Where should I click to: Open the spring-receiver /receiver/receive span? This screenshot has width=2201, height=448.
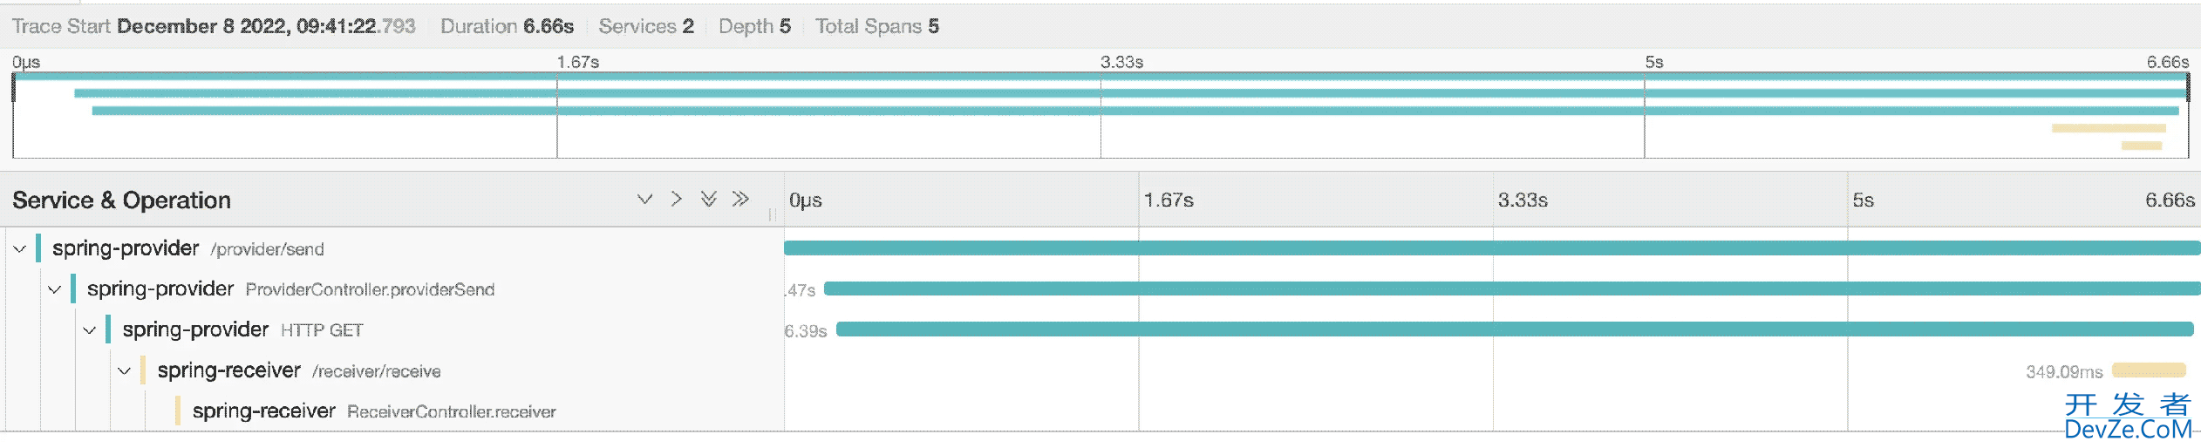298,371
